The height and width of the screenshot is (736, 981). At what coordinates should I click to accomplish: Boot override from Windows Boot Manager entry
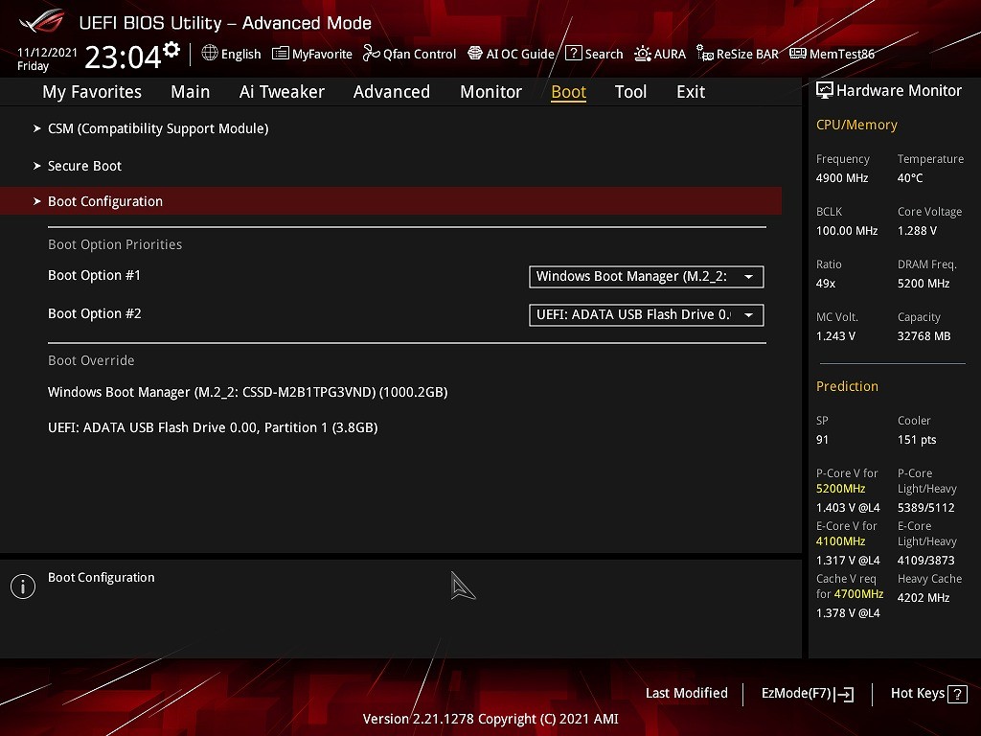click(x=247, y=392)
